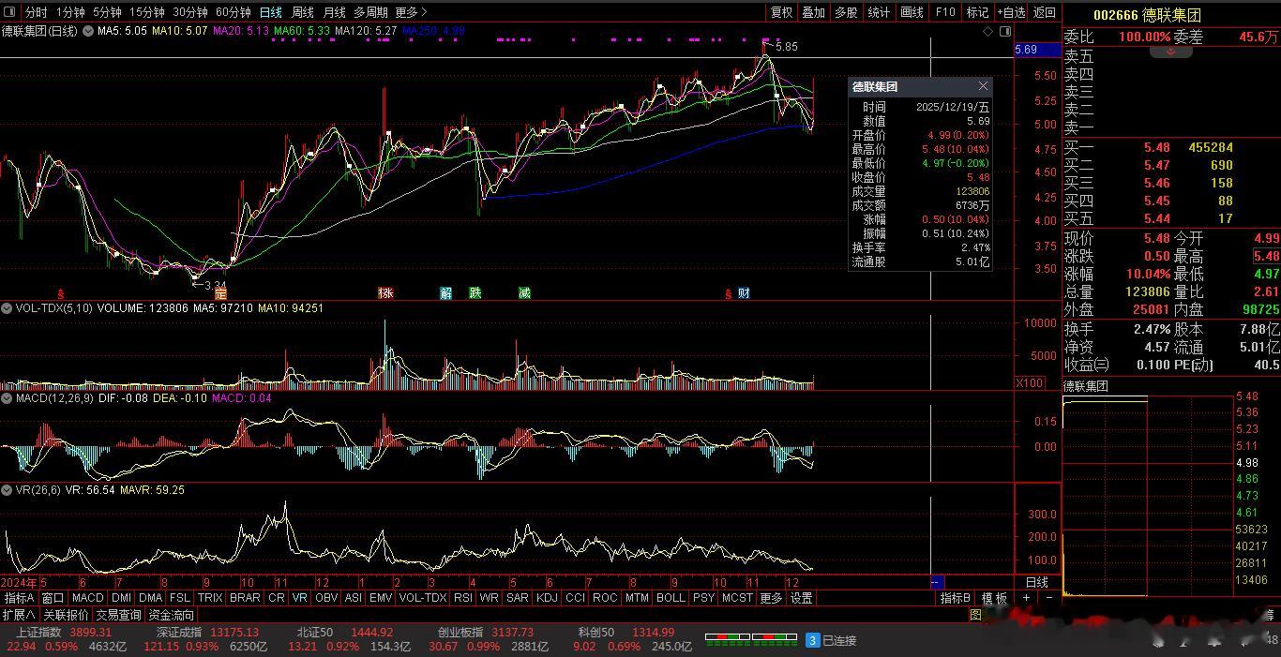
Task: Click the 统计 statistics button
Action: [879, 12]
